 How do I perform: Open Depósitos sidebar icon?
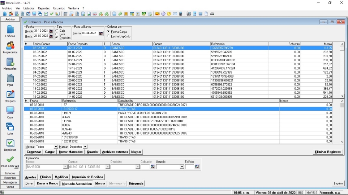pyautogui.click(x=10, y=145)
